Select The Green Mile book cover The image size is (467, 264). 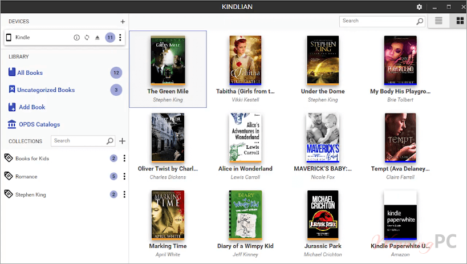(x=168, y=60)
